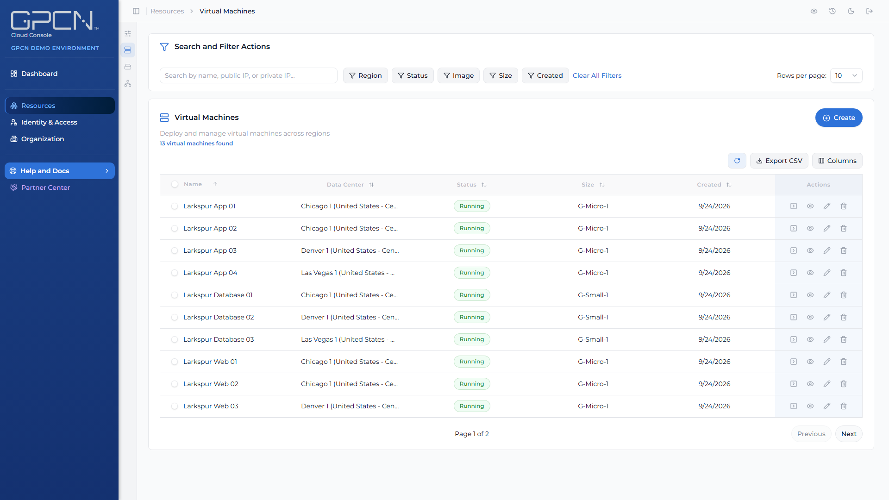Open the network topology icon in mini sidebar
The image size is (889, 500).
pos(128,83)
